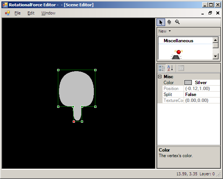Screen dimensions: 223x179
Task: Open the New dropdown
Action: tap(164, 31)
